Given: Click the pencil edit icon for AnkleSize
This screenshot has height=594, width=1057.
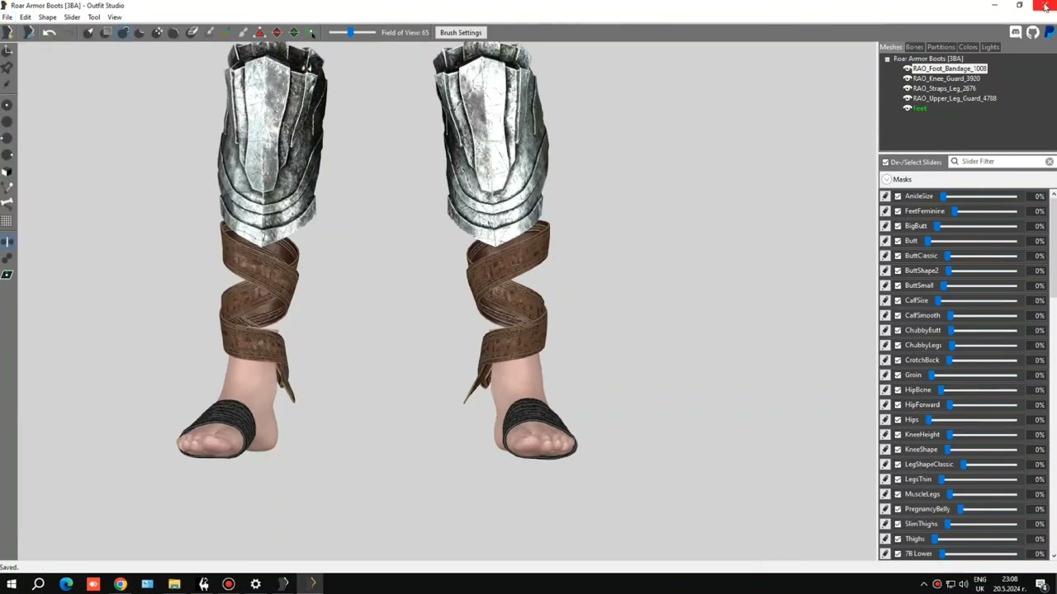Looking at the screenshot, I should click(885, 196).
